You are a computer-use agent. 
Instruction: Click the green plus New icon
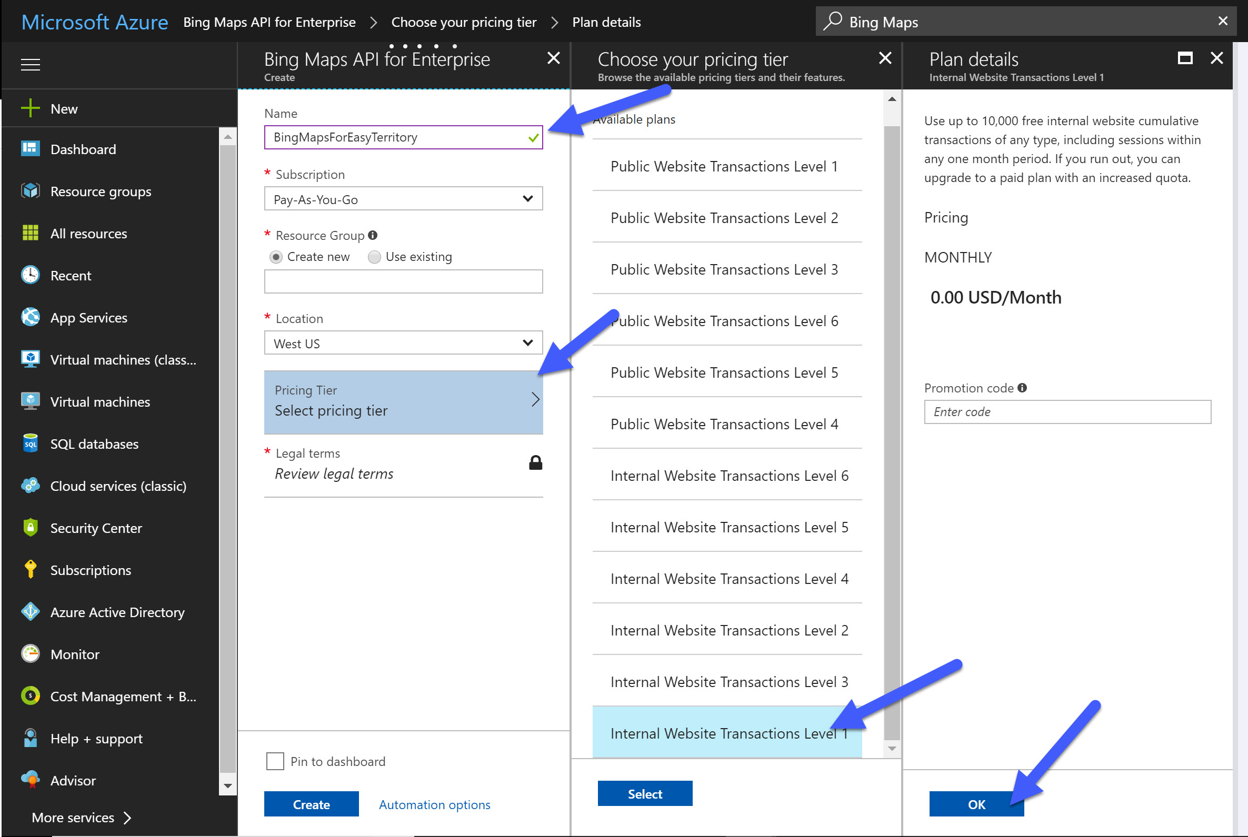(x=31, y=108)
